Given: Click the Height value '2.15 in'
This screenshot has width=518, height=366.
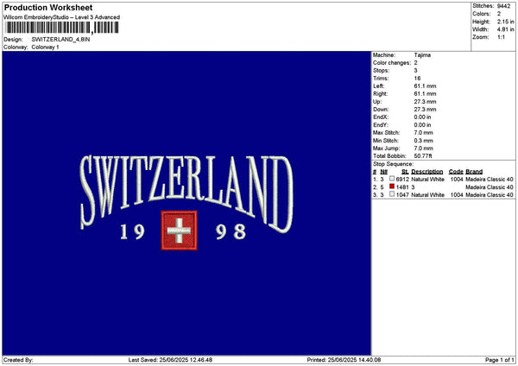Looking at the screenshot, I should tap(505, 22).
